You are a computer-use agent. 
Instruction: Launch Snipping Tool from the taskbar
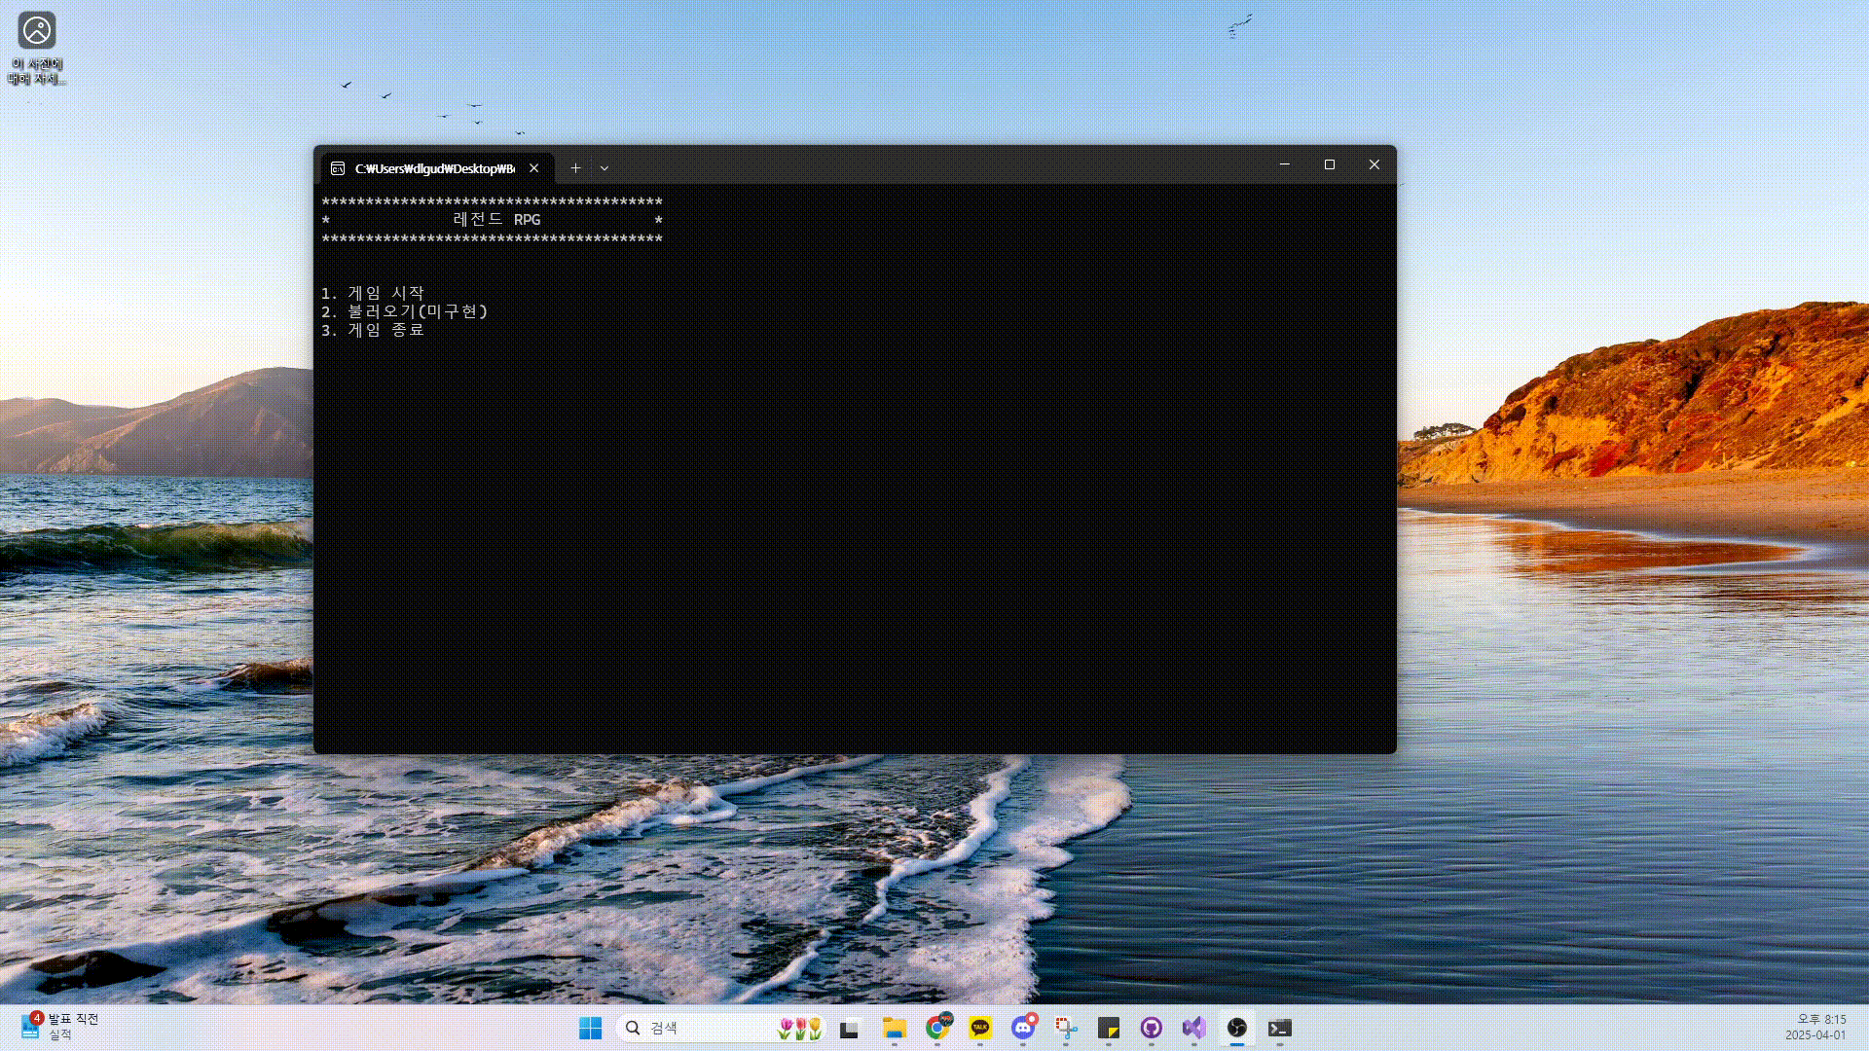(x=1066, y=1028)
